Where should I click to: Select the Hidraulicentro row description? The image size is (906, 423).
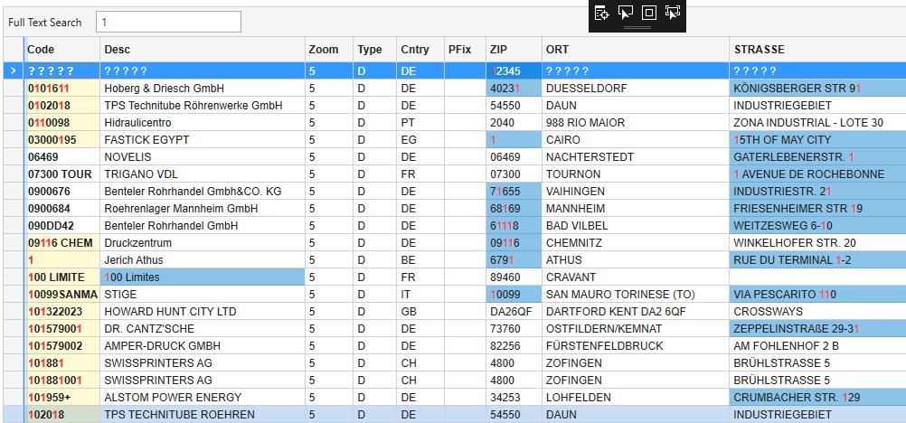(203, 123)
